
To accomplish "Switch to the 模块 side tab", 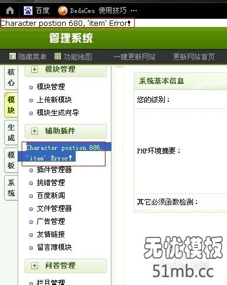I will coord(11,105).
